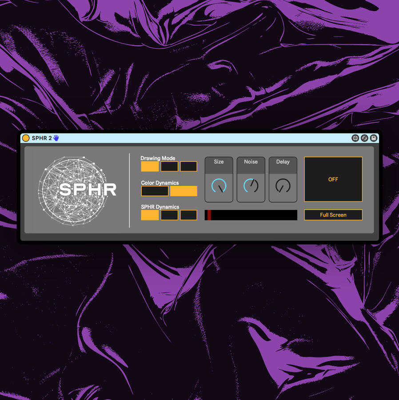The height and width of the screenshot is (400, 399).
Task: Click the SPHR Dynamics label
Action: point(160,207)
